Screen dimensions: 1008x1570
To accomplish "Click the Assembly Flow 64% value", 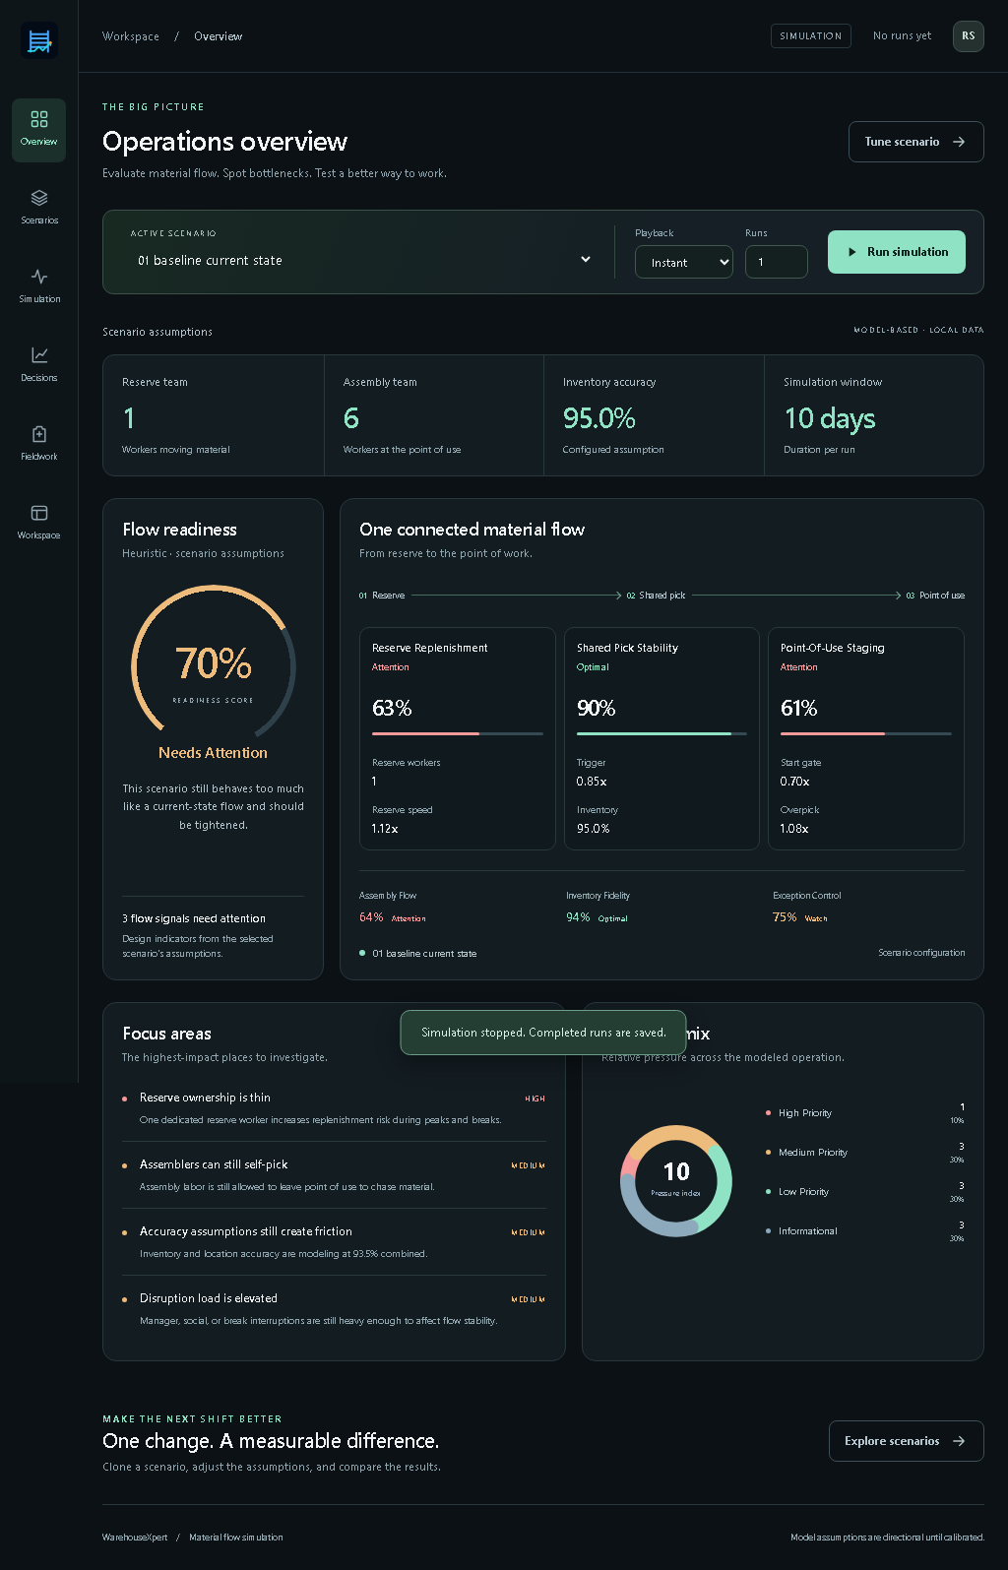I will [371, 917].
